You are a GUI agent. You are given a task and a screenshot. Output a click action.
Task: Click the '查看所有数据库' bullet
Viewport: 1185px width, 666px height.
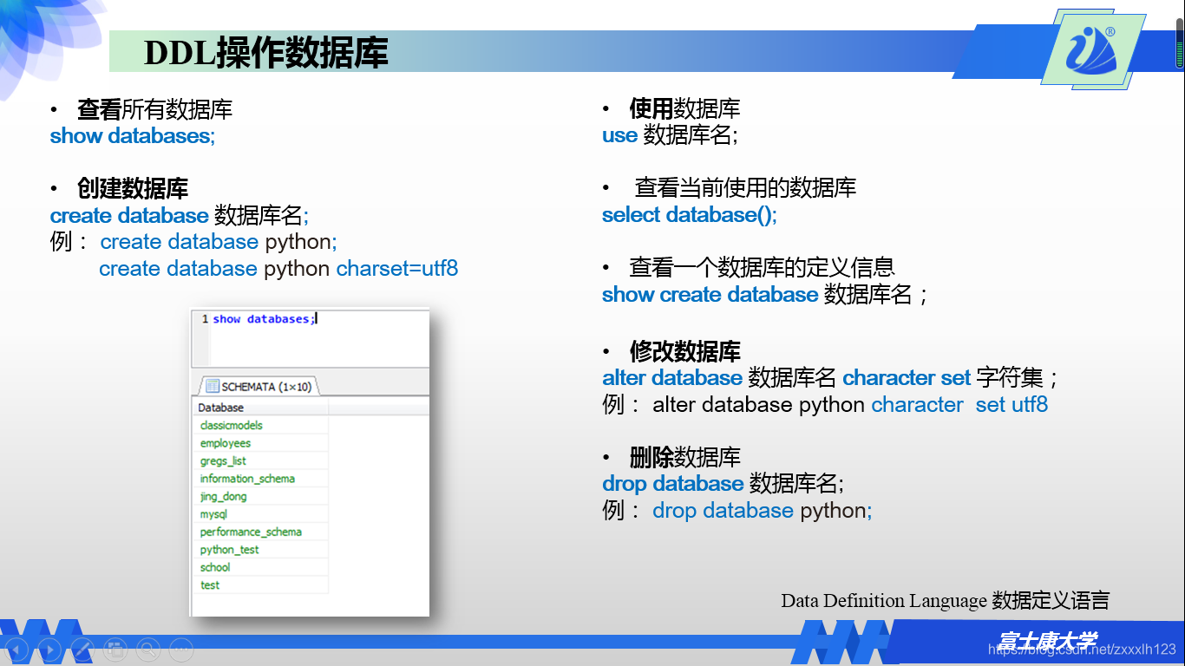154,109
